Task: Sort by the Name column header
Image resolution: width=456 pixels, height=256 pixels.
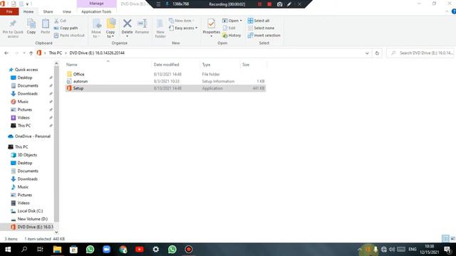Action: pos(71,65)
